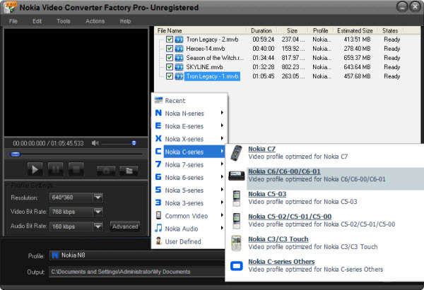This screenshot has height=290, width=424.
Task: Open the File menu
Action: pyautogui.click(x=13, y=21)
